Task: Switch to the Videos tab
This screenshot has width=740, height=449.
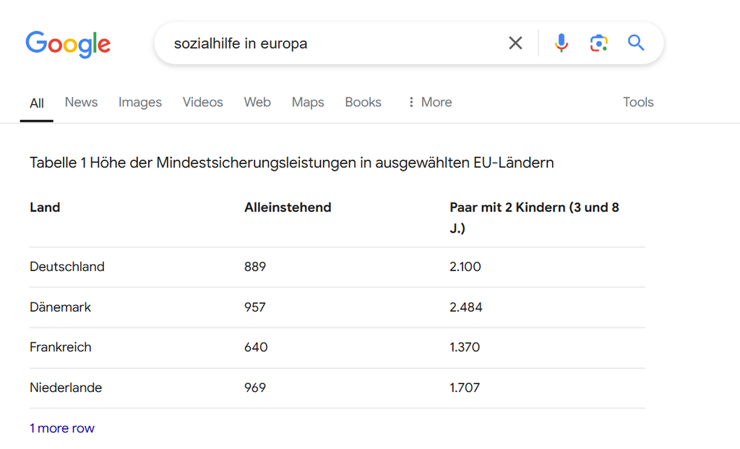Action: pyautogui.click(x=203, y=102)
